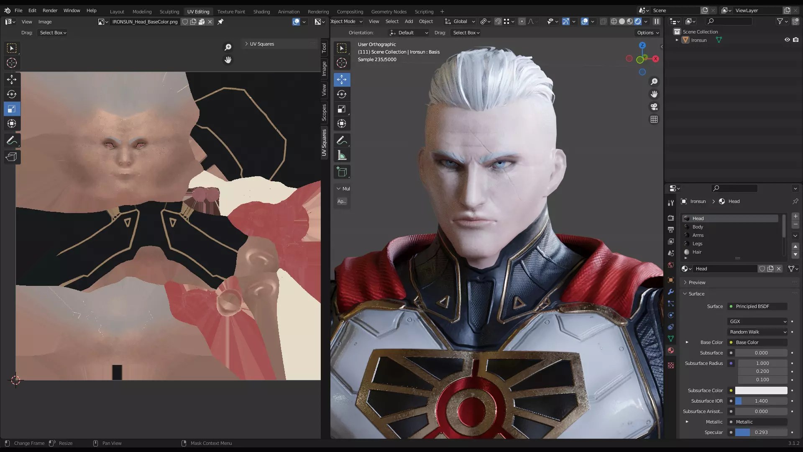Open the Image menu in UV editor

tap(45, 22)
